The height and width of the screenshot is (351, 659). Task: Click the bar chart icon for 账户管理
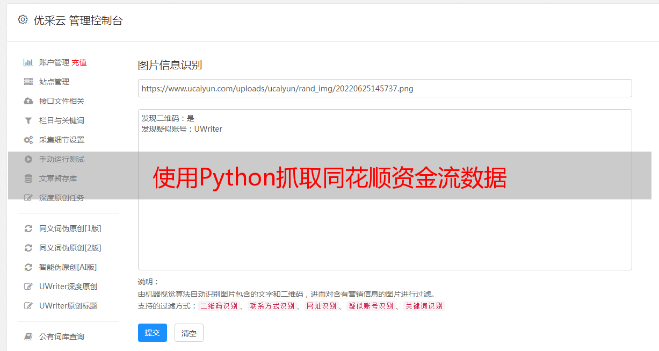(28, 62)
